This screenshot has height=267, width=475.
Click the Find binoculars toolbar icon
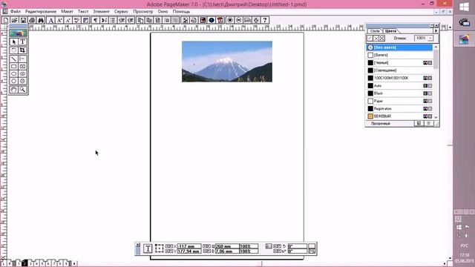(x=41, y=20)
